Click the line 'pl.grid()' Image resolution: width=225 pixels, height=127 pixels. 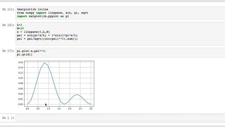coord(25,55)
